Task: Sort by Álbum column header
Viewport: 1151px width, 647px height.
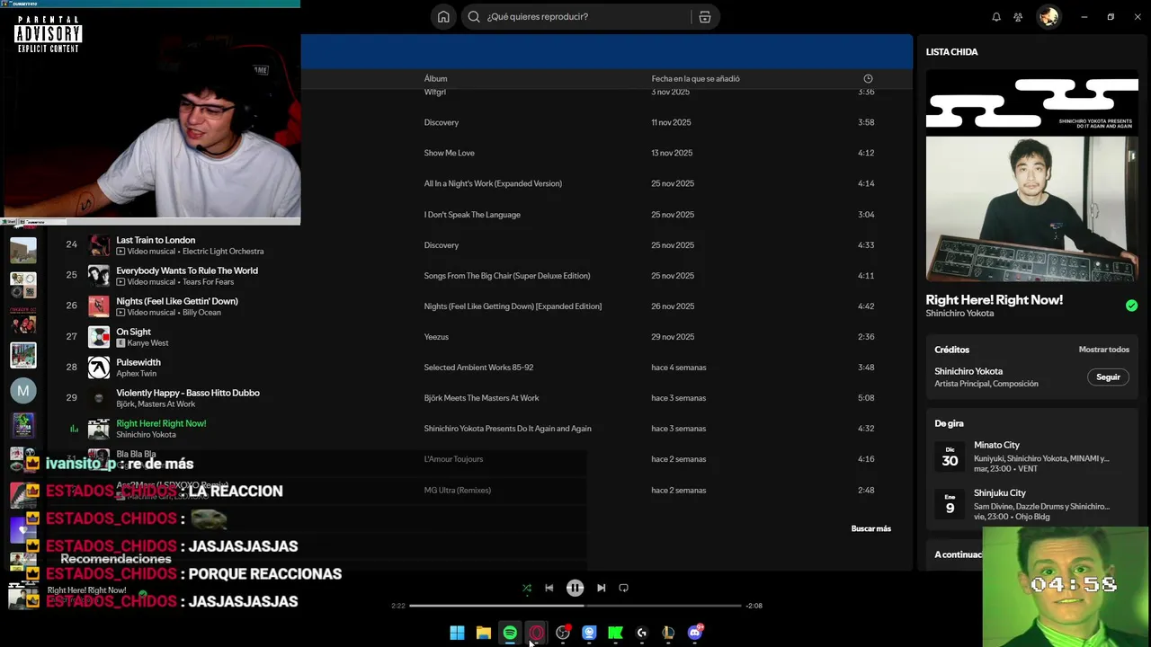Action: click(435, 79)
